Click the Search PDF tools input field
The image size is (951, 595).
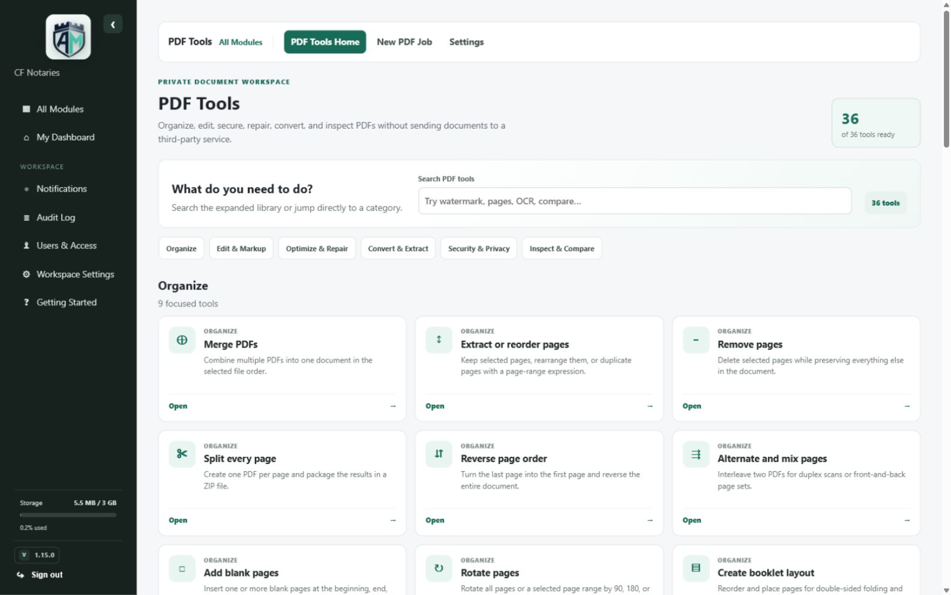(x=635, y=201)
